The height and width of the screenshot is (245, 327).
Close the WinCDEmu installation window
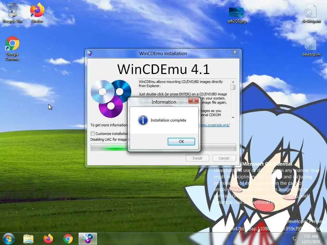(235, 52)
